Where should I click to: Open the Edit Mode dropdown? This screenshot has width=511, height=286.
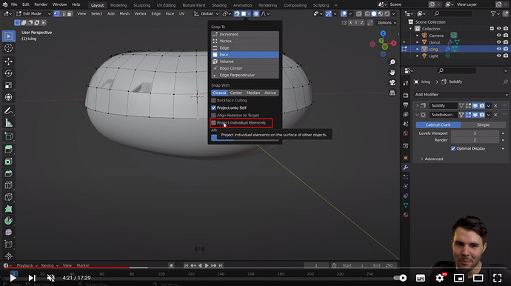(34, 13)
